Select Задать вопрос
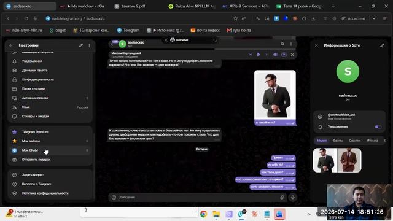The image size is (393, 221). [x=50, y=175]
